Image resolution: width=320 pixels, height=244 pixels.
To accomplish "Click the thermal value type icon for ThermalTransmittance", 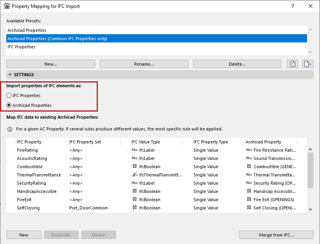I will pos(134,175).
